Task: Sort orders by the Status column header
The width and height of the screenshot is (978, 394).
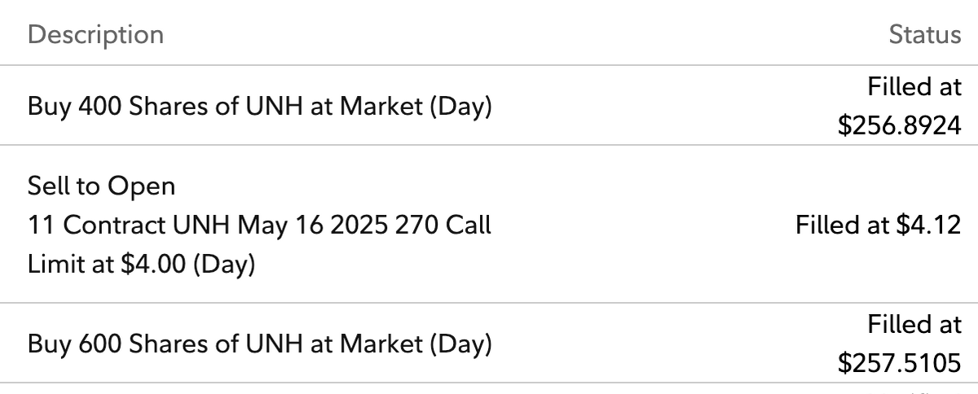Action: (x=925, y=35)
